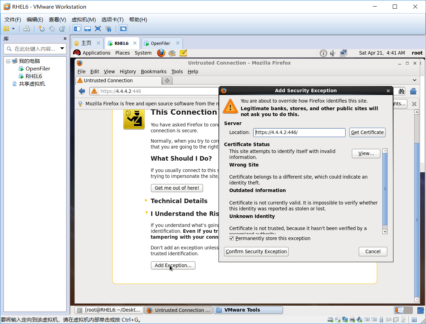Image resolution: width=426 pixels, height=324 pixels.
Task: Click the VMware pause/suspend icon
Action: [6, 29]
